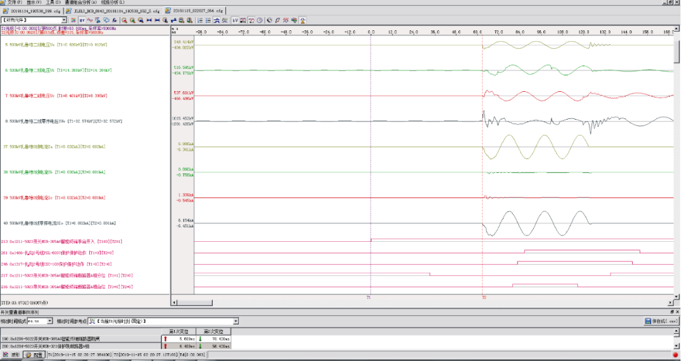
Task: Click the blue swap arrows toolbar icon
Action: [174, 20]
